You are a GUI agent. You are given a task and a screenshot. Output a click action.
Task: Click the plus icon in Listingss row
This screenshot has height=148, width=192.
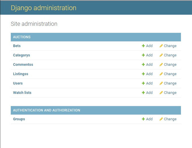[x=143, y=74]
